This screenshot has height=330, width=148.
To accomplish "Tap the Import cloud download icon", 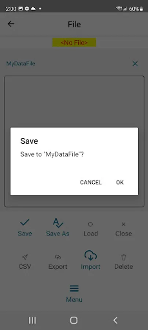I will click(x=90, y=255).
